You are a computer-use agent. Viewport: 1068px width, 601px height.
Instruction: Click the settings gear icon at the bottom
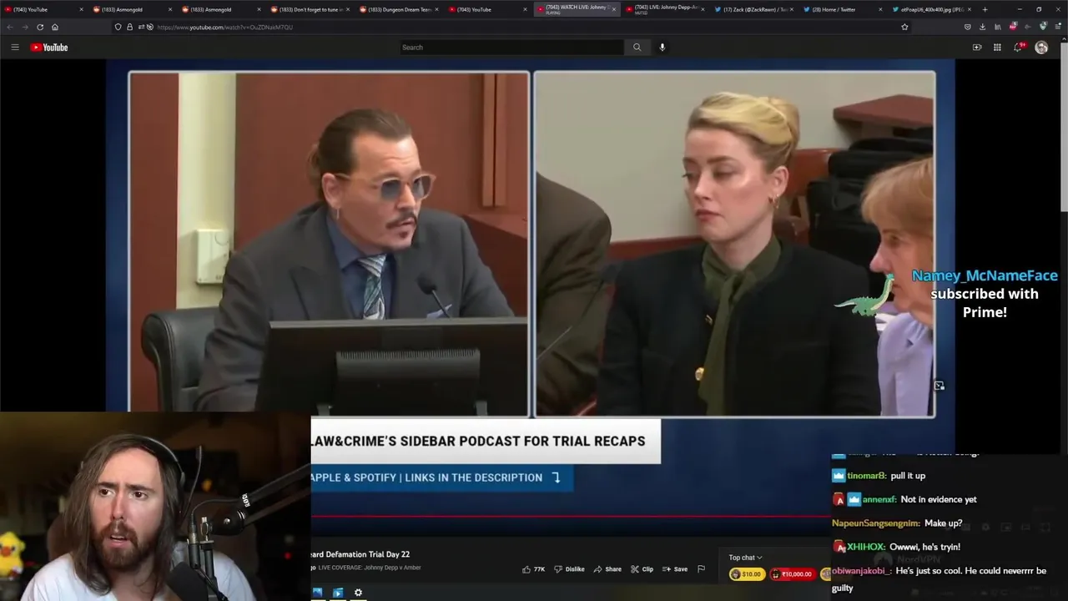click(358, 593)
